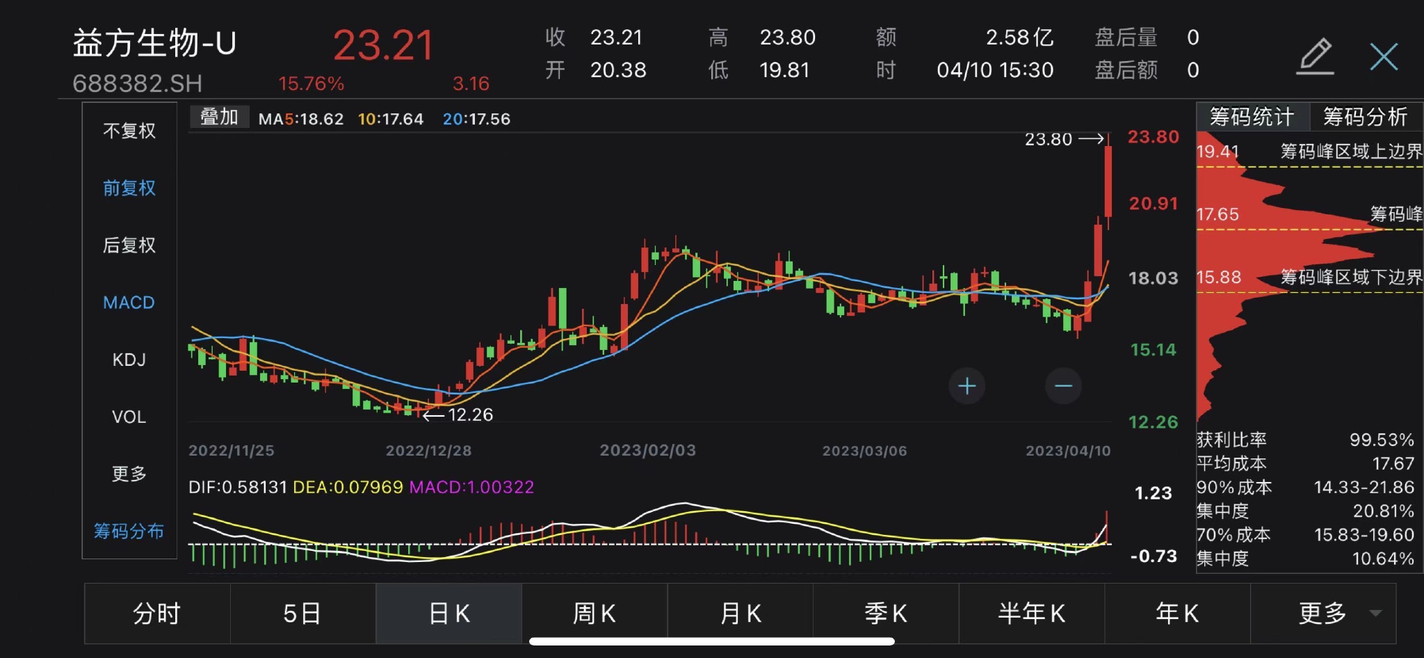Image resolution: width=1424 pixels, height=658 pixels.
Task: Select the 季K quarterly candlestick tab
Action: (x=886, y=613)
